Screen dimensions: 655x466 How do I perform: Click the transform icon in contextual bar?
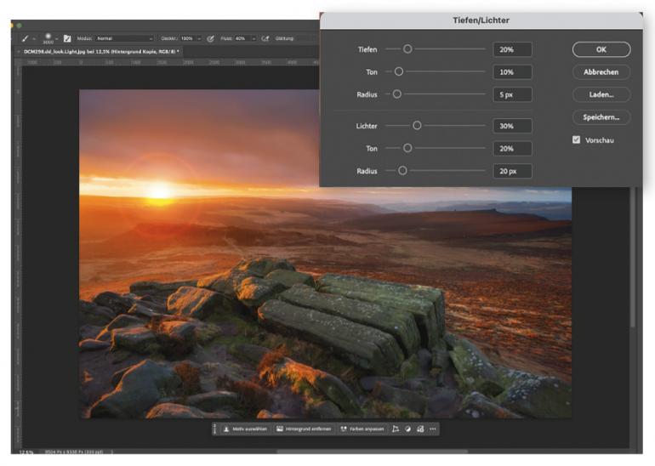pyautogui.click(x=396, y=429)
